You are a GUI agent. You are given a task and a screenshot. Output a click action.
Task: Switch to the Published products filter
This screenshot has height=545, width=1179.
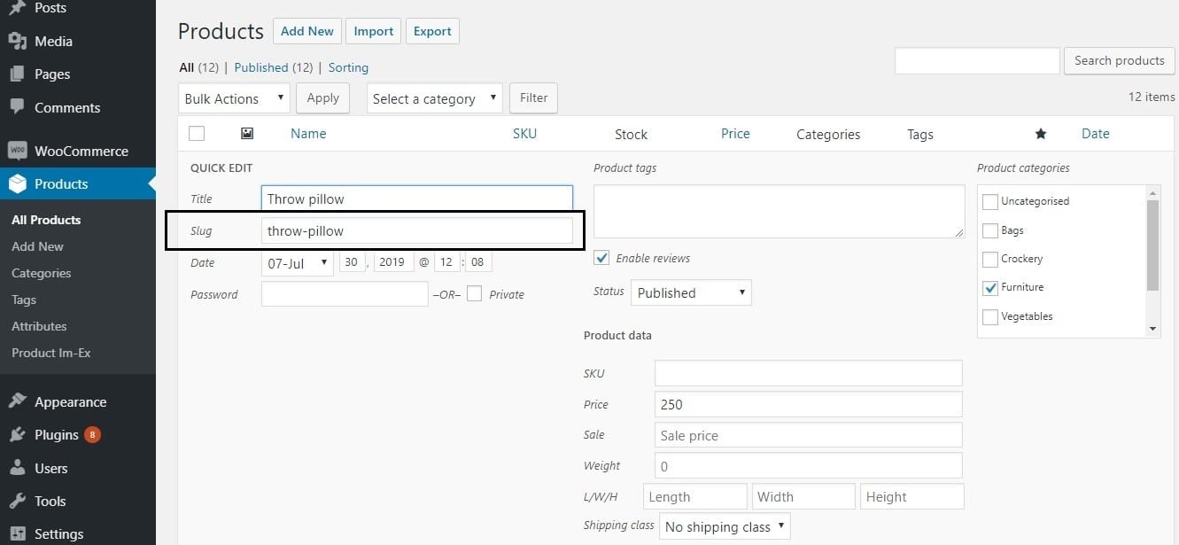(x=261, y=67)
